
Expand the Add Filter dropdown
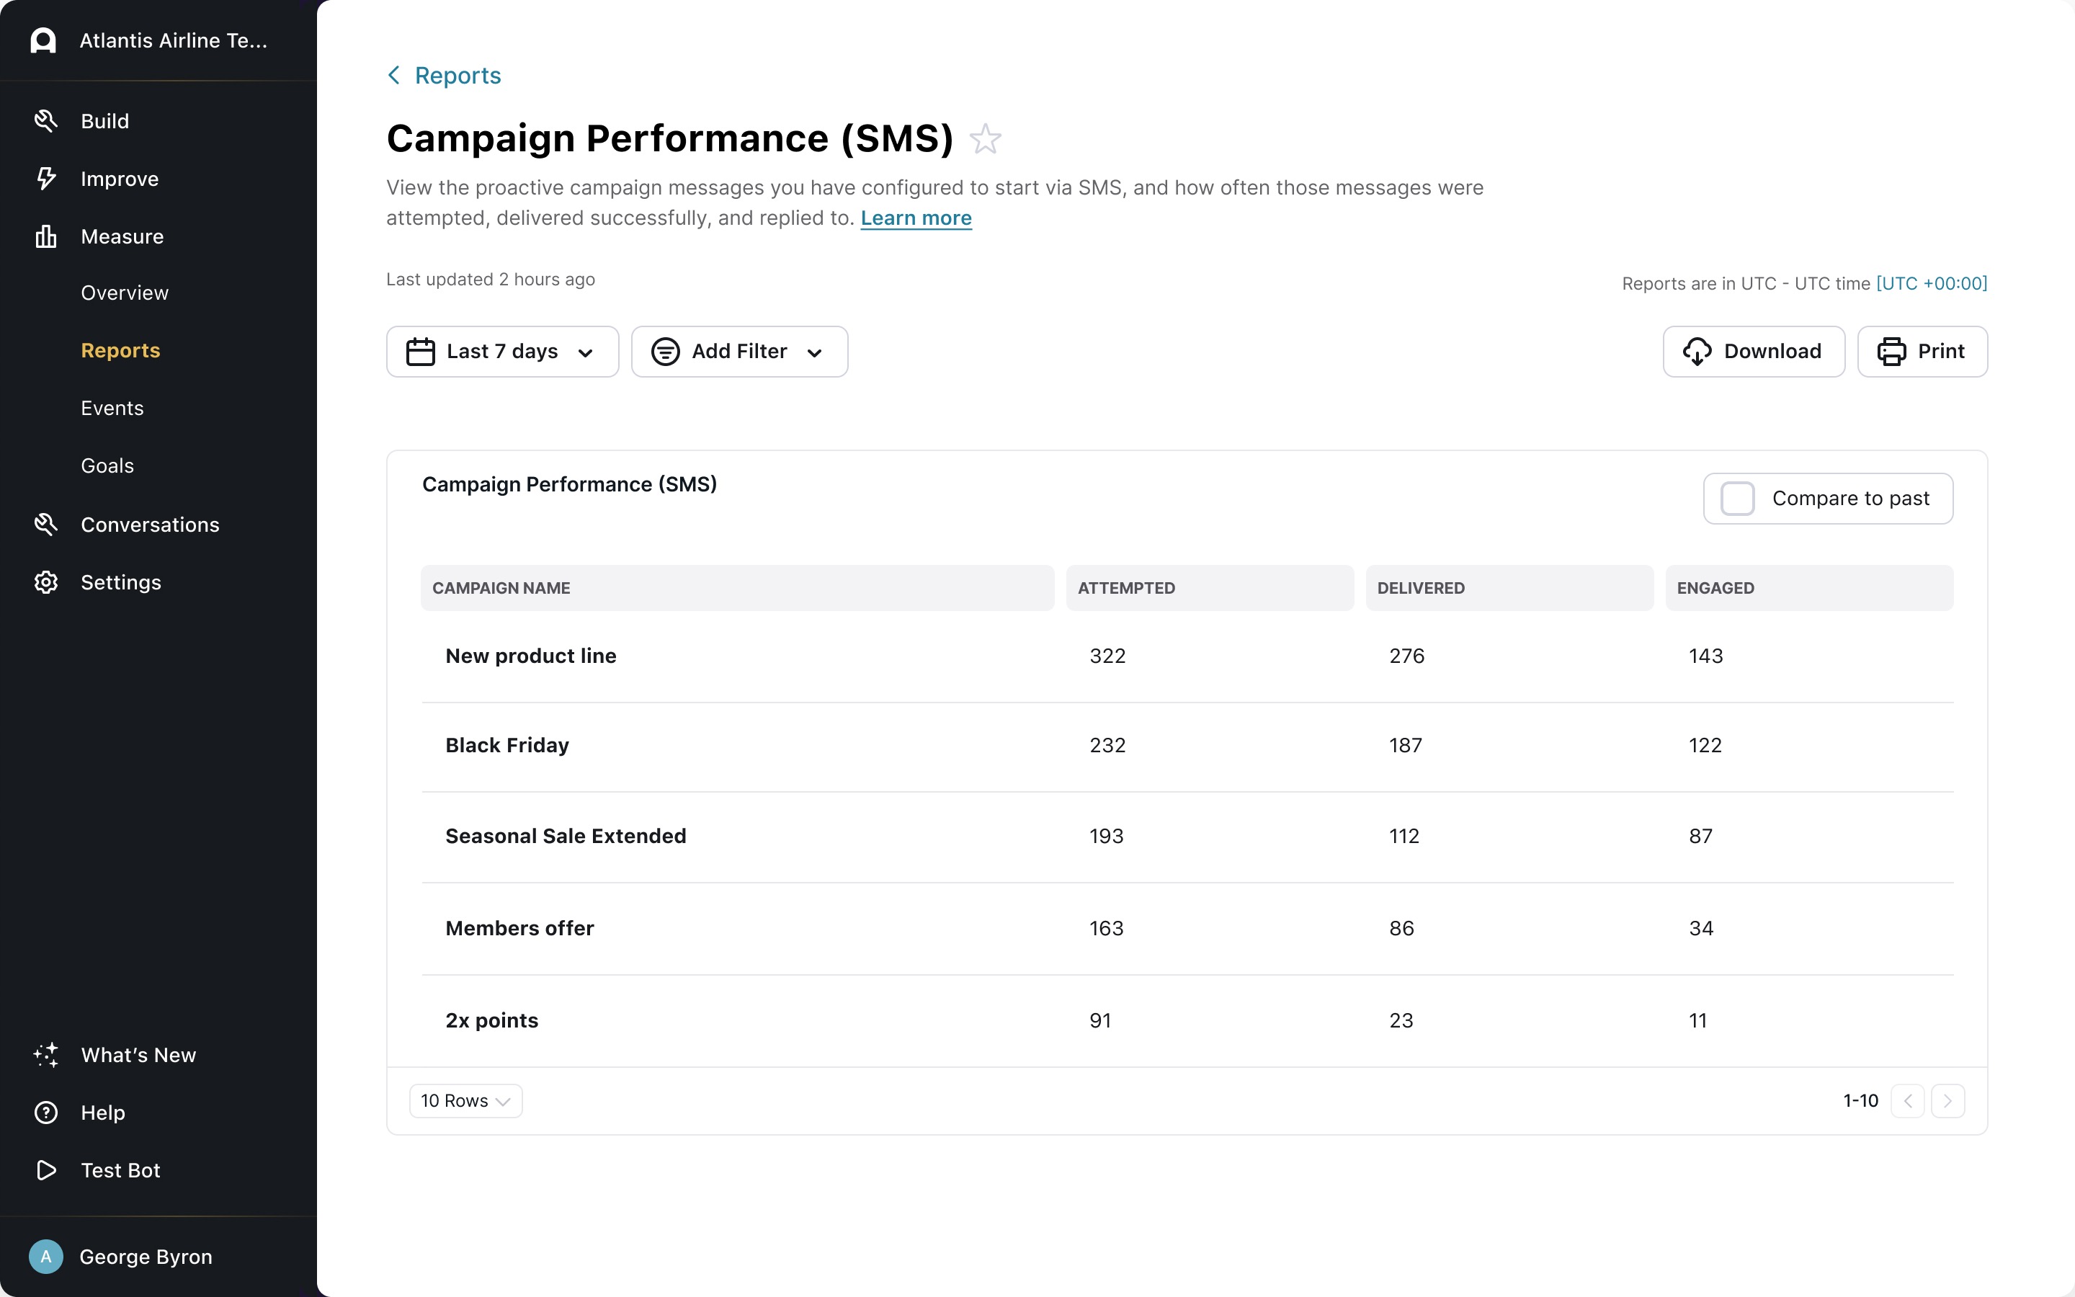[739, 352]
